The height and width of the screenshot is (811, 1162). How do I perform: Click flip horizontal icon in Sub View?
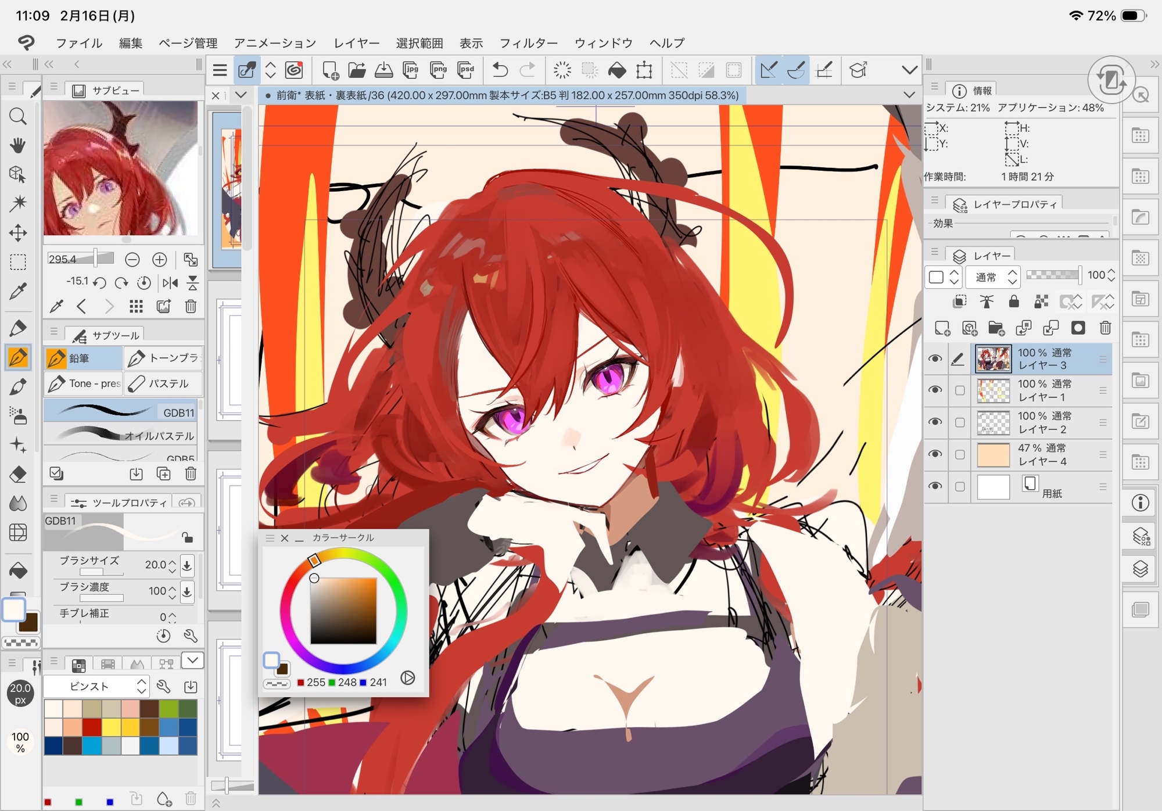170,283
